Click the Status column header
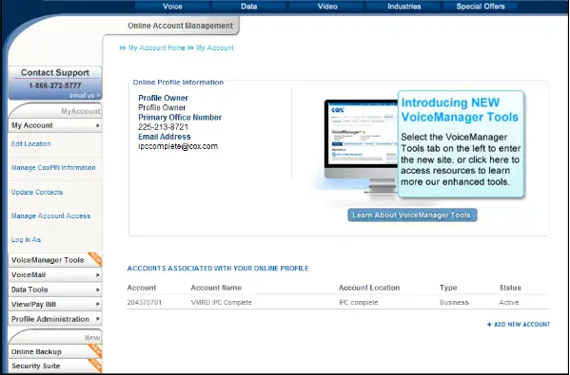The height and width of the screenshot is (375, 570). tap(510, 288)
